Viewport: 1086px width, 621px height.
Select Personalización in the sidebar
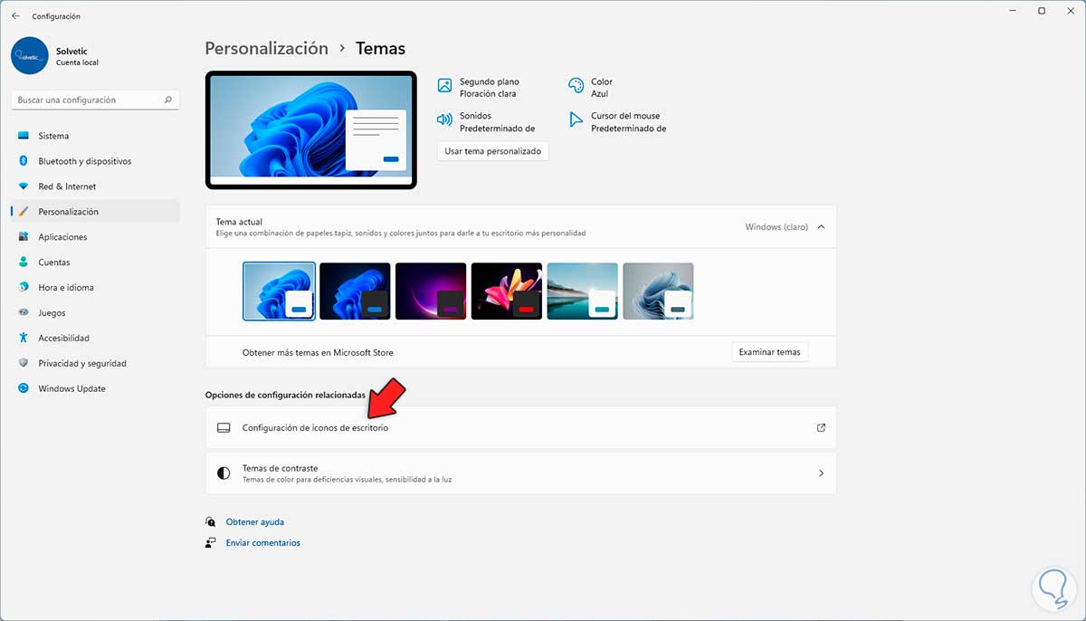[95, 212]
